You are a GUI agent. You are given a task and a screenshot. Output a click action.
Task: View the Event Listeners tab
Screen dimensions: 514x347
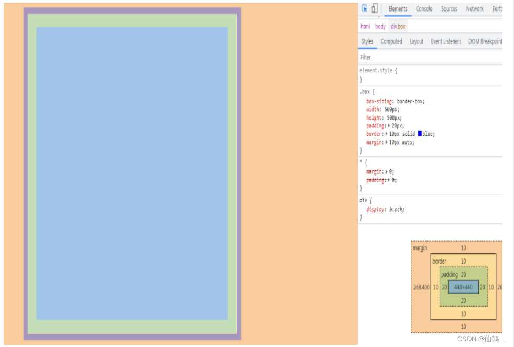click(x=445, y=41)
